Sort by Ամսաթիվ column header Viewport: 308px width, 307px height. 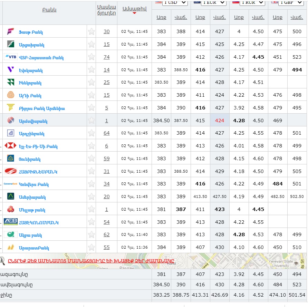(x=134, y=9)
